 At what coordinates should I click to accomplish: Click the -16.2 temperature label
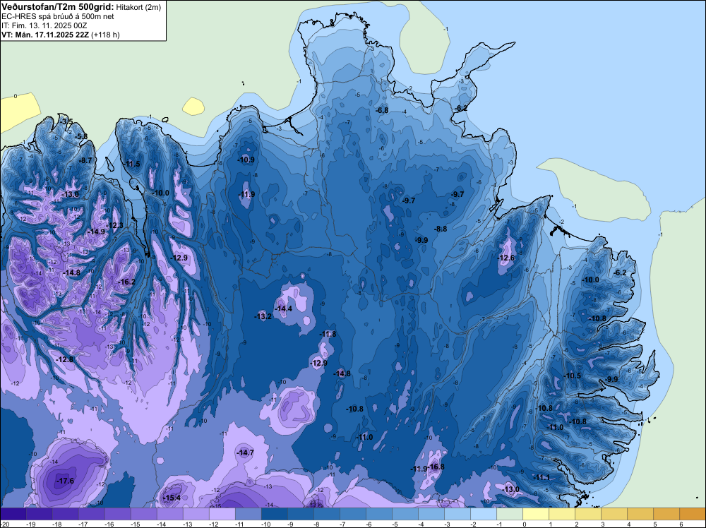126,282
